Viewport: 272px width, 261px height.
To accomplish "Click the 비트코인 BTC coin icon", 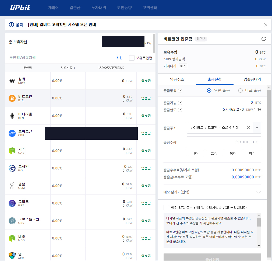I will (x=12, y=98).
